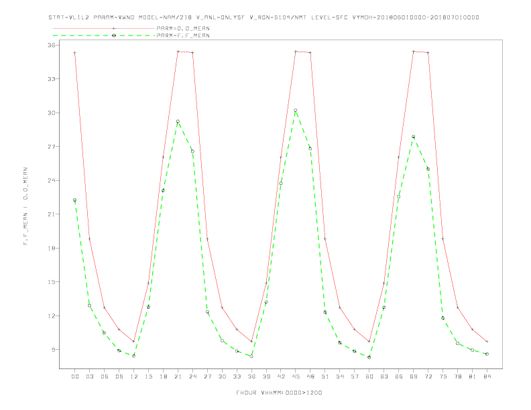Click the x-axis hour label 09
The image size is (531, 410).
119,377
